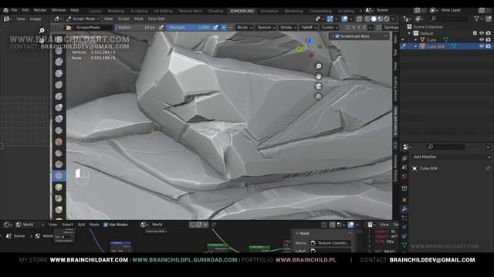Expand the Cube object tree row

pyautogui.click(x=415, y=40)
